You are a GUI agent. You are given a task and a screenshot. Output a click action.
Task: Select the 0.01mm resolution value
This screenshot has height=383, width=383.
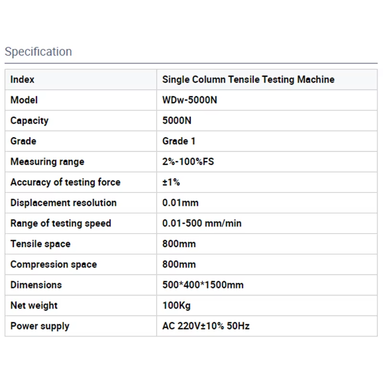[x=180, y=203]
